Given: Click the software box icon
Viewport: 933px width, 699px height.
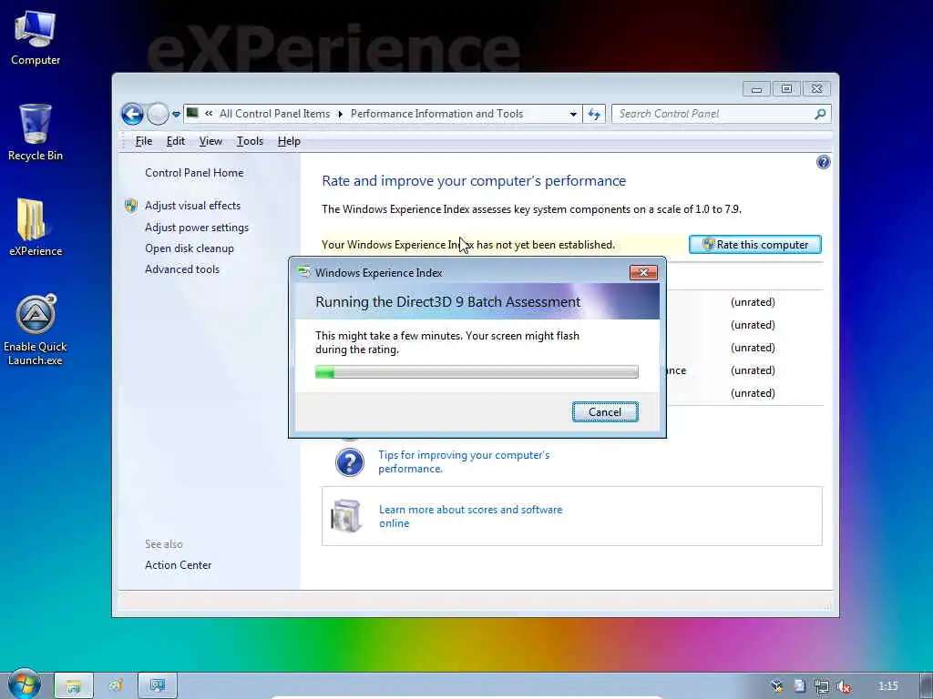Looking at the screenshot, I should 346,516.
